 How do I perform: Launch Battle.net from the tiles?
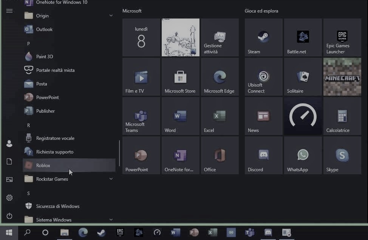pyautogui.click(x=303, y=37)
